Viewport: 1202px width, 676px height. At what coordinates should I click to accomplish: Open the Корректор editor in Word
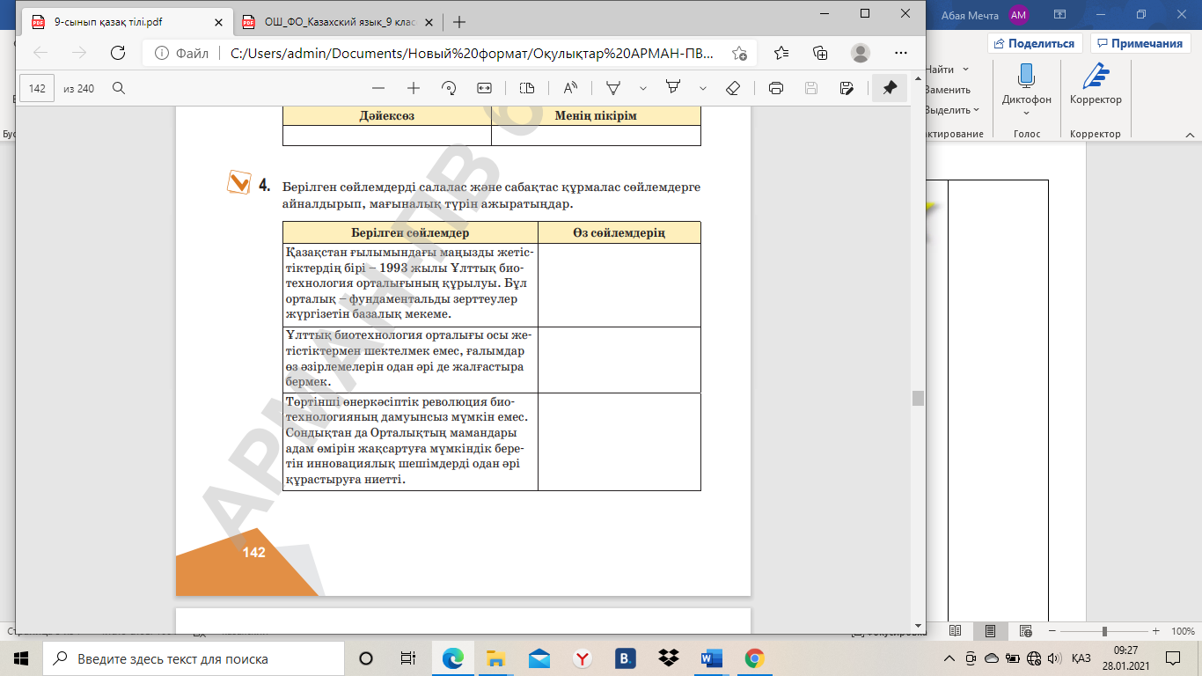1096,84
